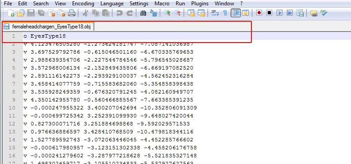Open the Encoding menu
This screenshot has height=164, width=351.
point(83,4)
